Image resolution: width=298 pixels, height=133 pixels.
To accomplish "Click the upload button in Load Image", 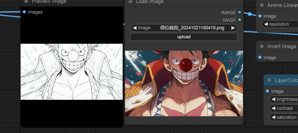I will 184,37.
